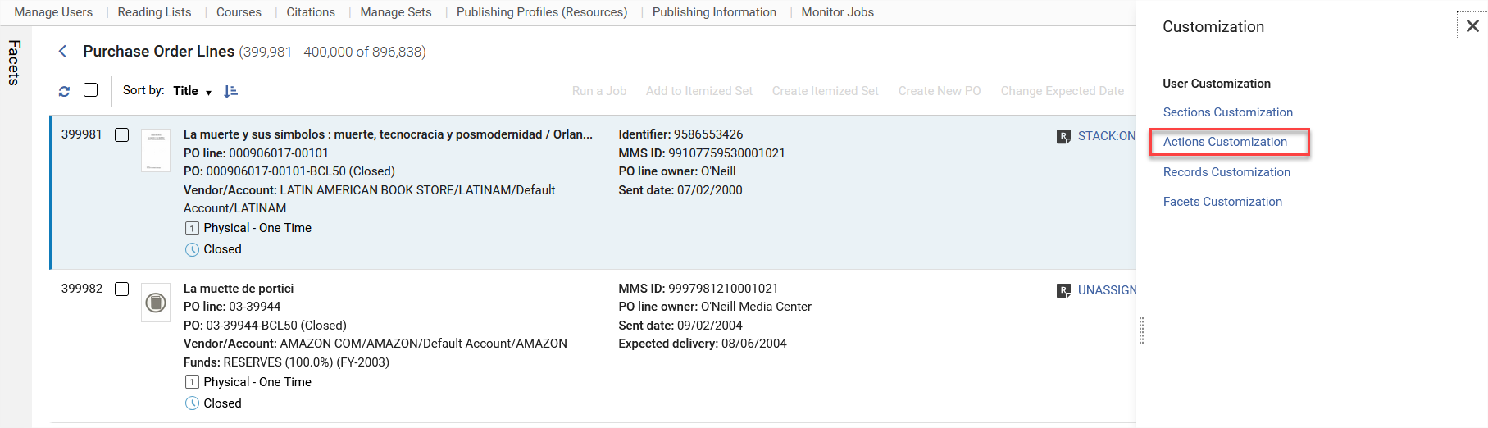Tick the checkbox for record 399981
Image resolution: width=1488 pixels, height=428 pixels.
[122, 134]
